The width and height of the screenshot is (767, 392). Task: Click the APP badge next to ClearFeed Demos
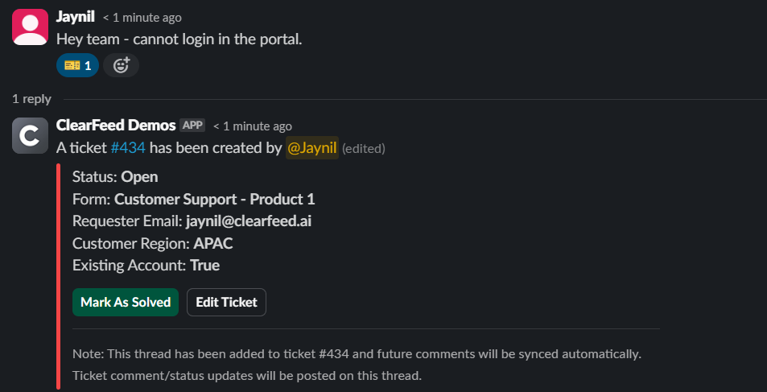click(x=192, y=126)
